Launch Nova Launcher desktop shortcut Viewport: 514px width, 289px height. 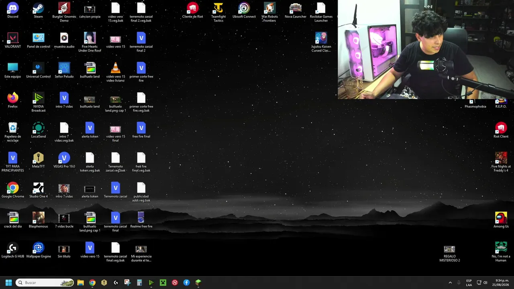pos(295,10)
